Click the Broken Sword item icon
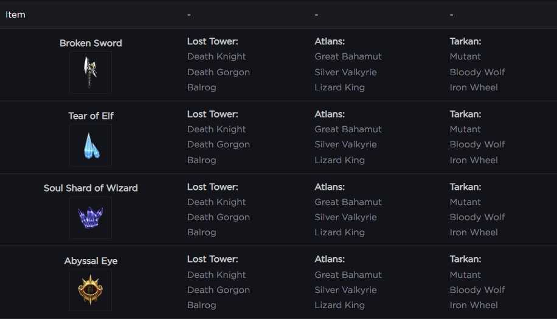This screenshot has width=557, height=319. click(x=91, y=72)
